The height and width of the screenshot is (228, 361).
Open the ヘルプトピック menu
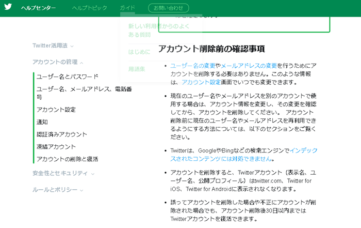point(90,8)
